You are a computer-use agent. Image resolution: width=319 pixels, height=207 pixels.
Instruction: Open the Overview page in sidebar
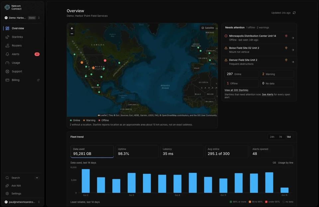[x=22, y=28]
